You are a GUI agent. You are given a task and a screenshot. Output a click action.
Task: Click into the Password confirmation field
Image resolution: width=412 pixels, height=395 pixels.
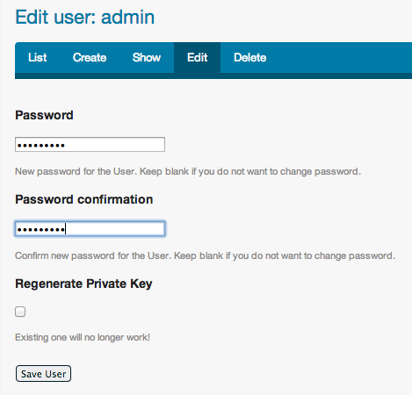tap(90, 229)
